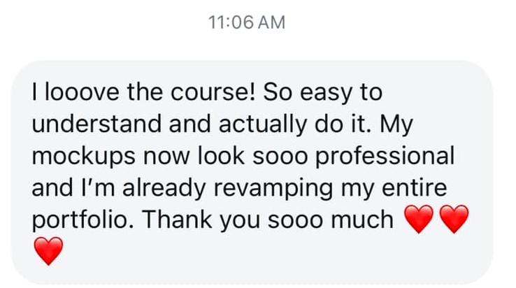This screenshot has width=516, height=288.
Task: Click the lone heart emoji on the last line
Action: tap(48, 251)
